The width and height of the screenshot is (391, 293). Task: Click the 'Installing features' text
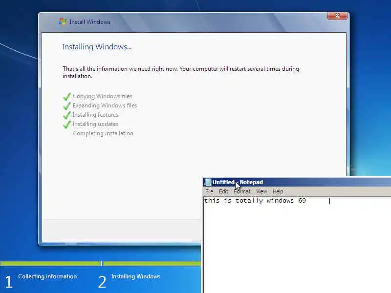(x=95, y=115)
